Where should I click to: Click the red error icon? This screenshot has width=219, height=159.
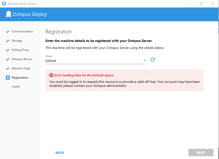[x=51, y=75]
